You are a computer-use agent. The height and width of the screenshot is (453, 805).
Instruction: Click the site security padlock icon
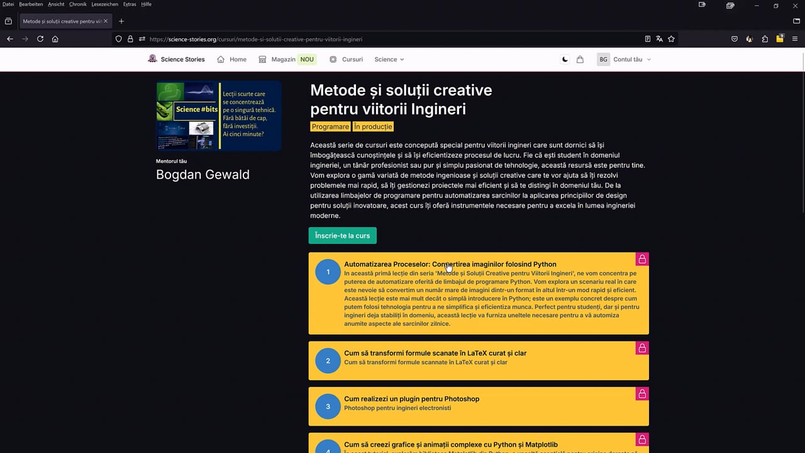(x=130, y=39)
